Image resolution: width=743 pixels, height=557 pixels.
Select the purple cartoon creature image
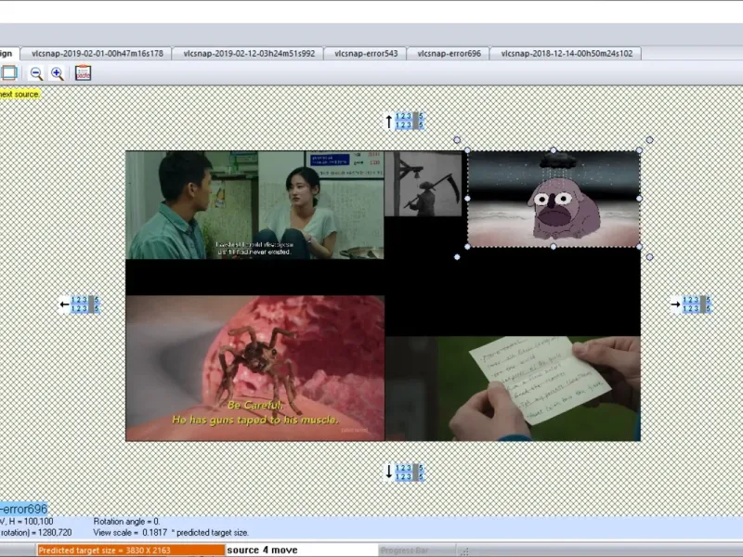[x=554, y=199]
